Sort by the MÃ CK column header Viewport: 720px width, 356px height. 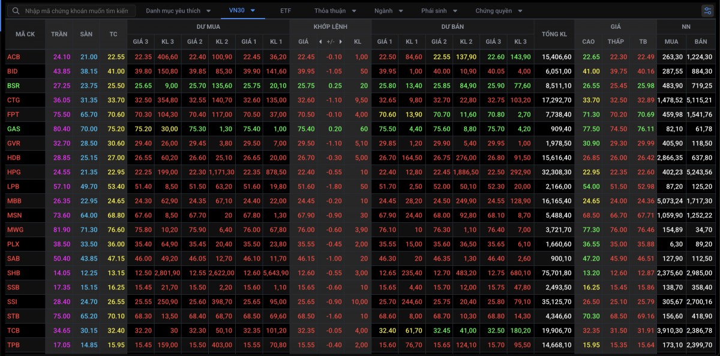point(25,34)
